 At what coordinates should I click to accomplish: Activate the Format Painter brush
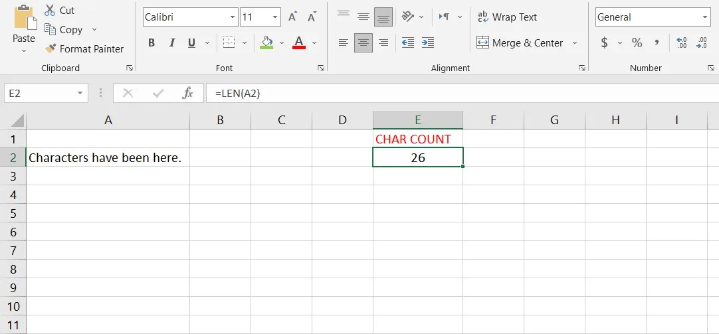(84, 48)
